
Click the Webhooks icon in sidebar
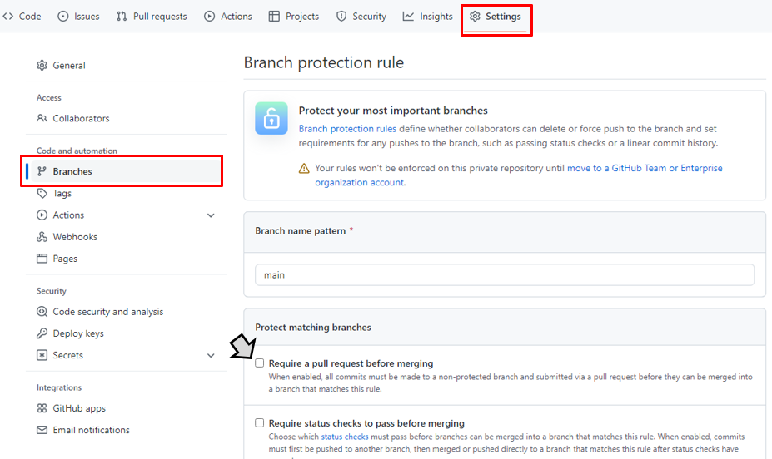(x=42, y=237)
